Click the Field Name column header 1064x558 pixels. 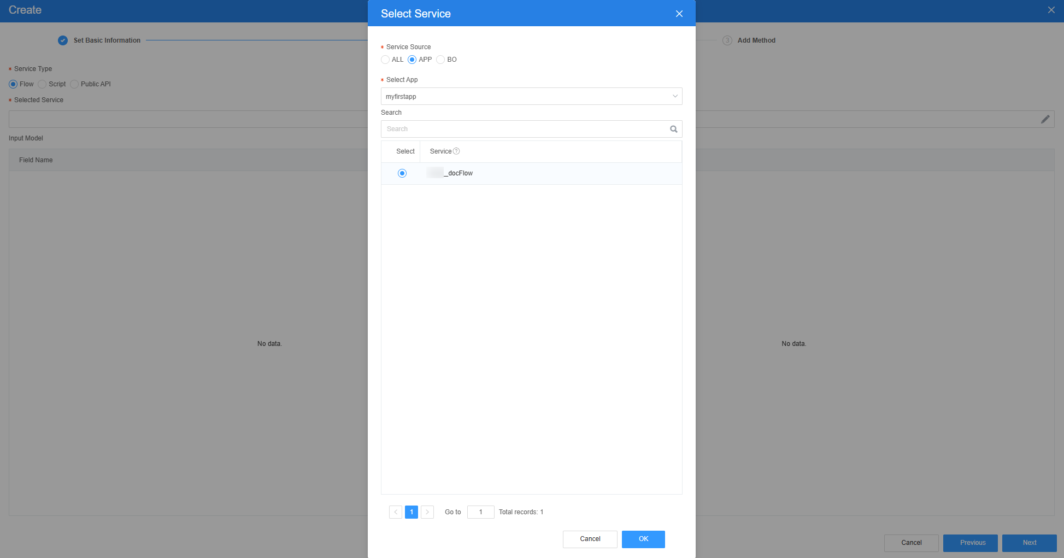(36, 160)
